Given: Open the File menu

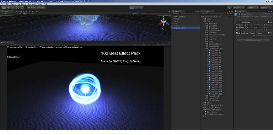Looking at the screenshot, I should 2,4.
